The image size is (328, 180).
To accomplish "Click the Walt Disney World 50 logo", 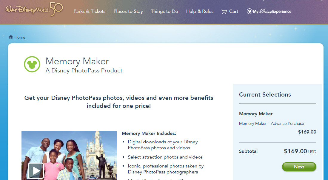I will [x=34, y=9].
